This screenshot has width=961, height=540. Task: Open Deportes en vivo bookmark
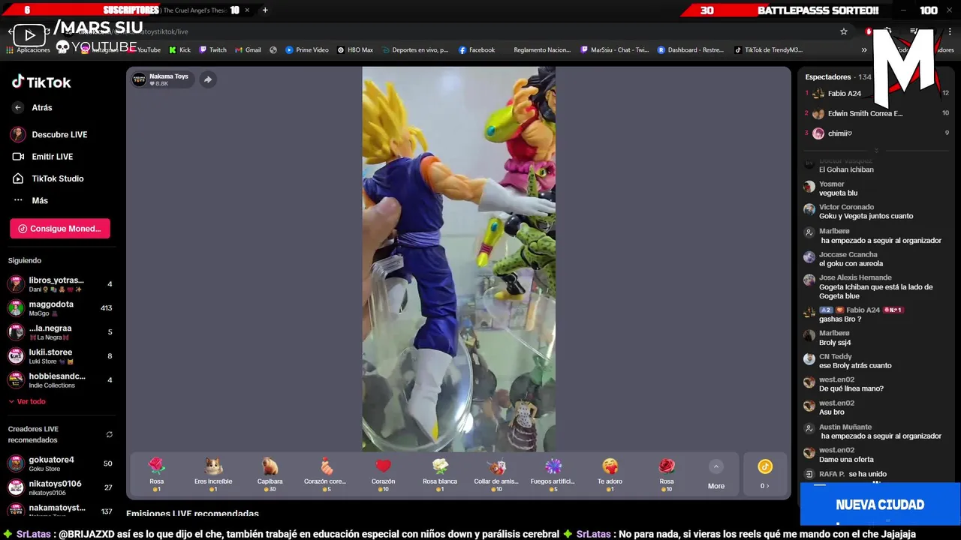tap(414, 49)
